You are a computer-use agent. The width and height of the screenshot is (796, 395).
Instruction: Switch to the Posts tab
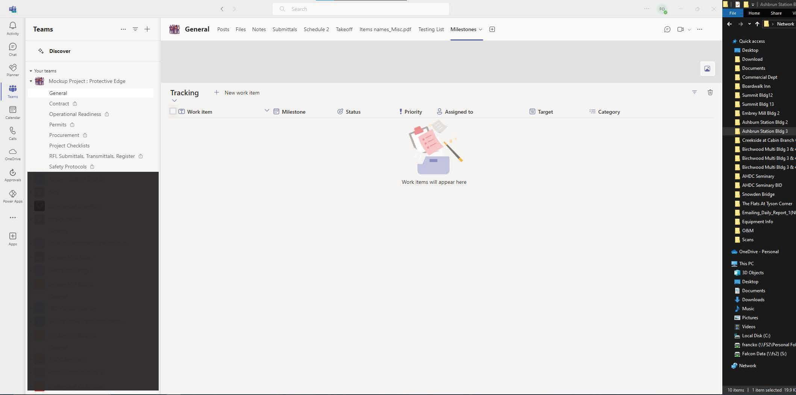coord(223,29)
